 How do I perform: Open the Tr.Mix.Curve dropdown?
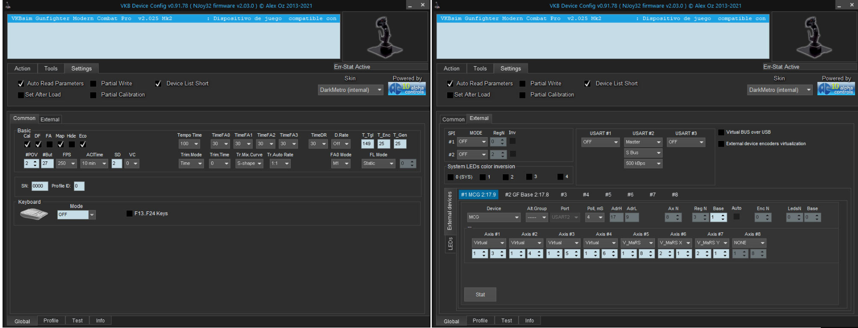point(249,163)
